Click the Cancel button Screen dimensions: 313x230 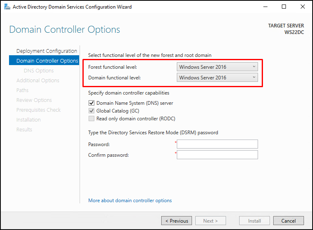pos(288,221)
